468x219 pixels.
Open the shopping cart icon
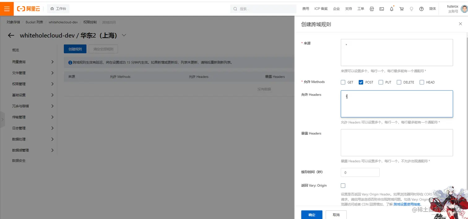(401, 9)
